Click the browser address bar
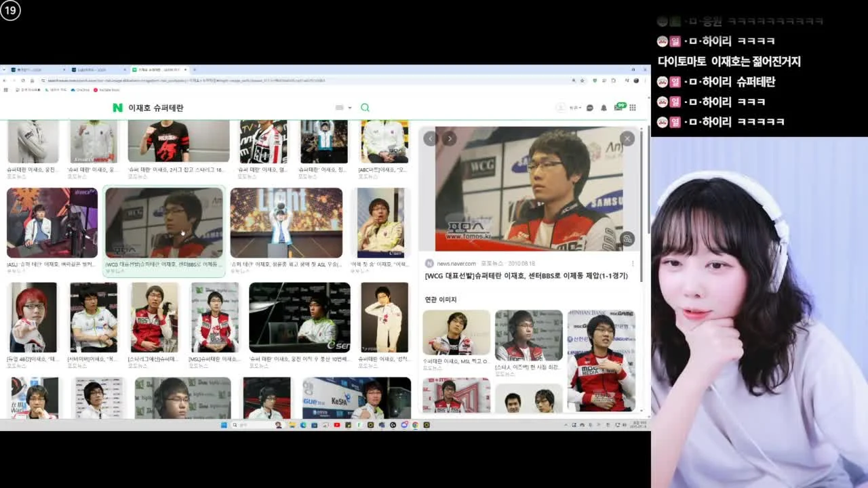Screen dimensions: 868x488 coord(305,81)
